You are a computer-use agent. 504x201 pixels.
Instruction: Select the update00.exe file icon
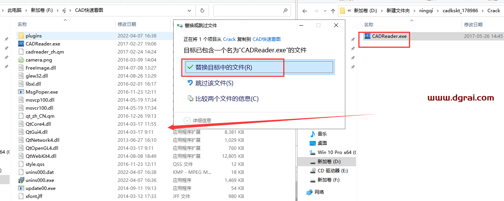[21, 188]
